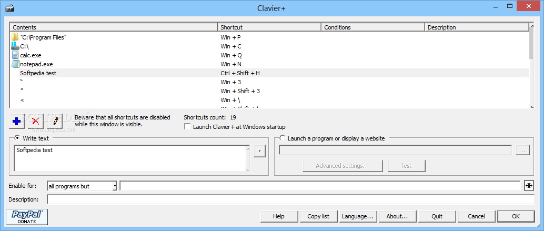This screenshot has height=231, width=544.
Task: Click the Description input field
Action: pyautogui.click(x=291, y=199)
